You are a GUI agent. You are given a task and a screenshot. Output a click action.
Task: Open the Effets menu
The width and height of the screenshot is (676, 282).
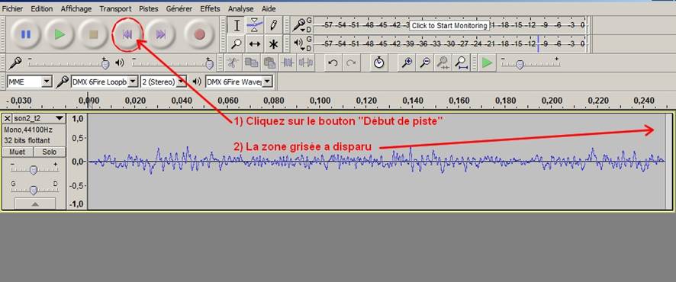click(210, 8)
